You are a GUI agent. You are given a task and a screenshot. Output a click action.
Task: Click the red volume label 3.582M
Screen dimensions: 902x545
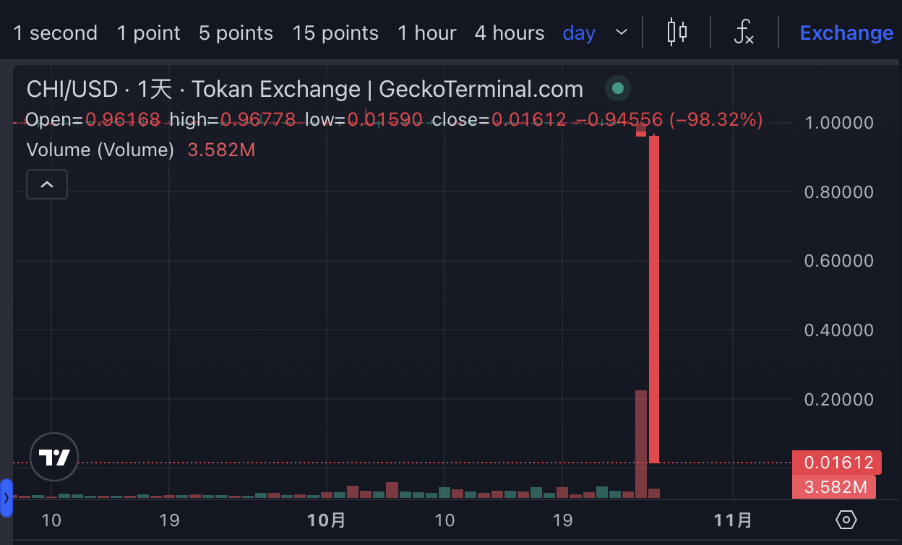pos(834,487)
